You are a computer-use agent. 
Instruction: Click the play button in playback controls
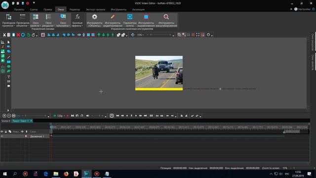tap(136, 116)
